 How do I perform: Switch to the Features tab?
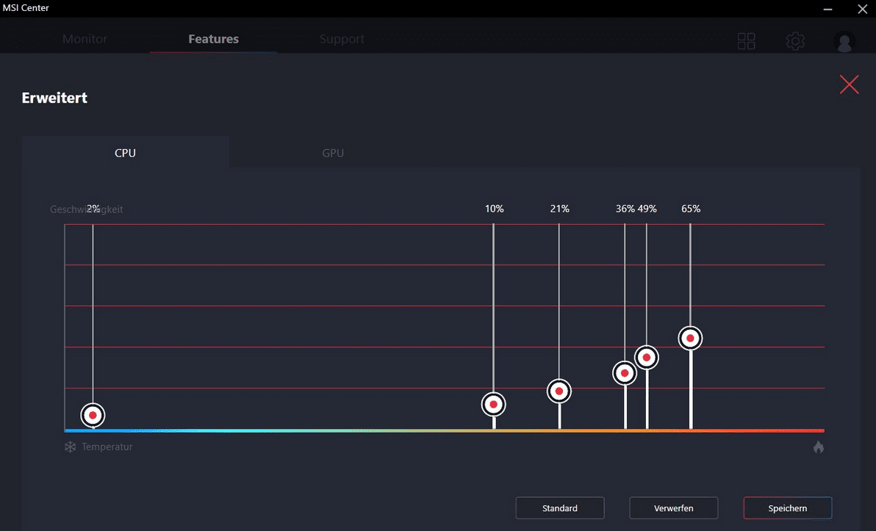pyautogui.click(x=213, y=39)
